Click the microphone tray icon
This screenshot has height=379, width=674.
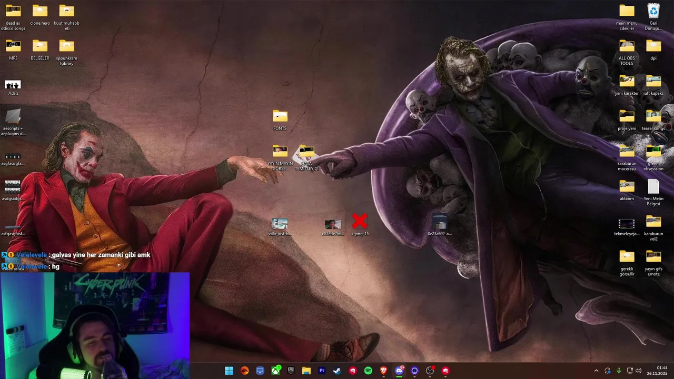619,371
